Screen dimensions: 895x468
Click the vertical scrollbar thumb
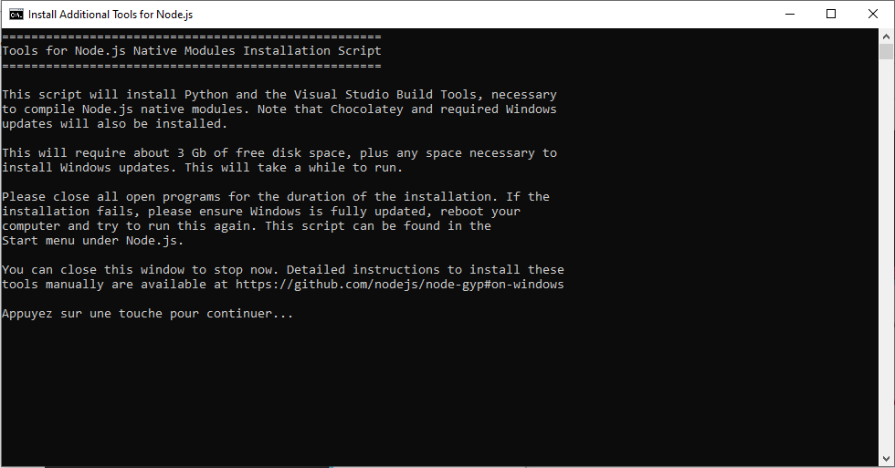click(x=886, y=51)
